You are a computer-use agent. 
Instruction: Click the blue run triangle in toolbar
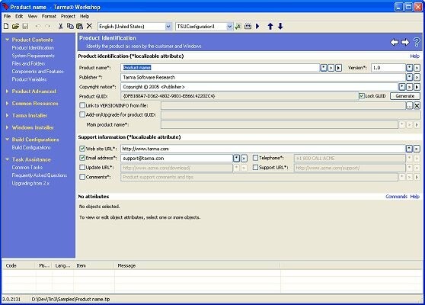click(x=257, y=27)
